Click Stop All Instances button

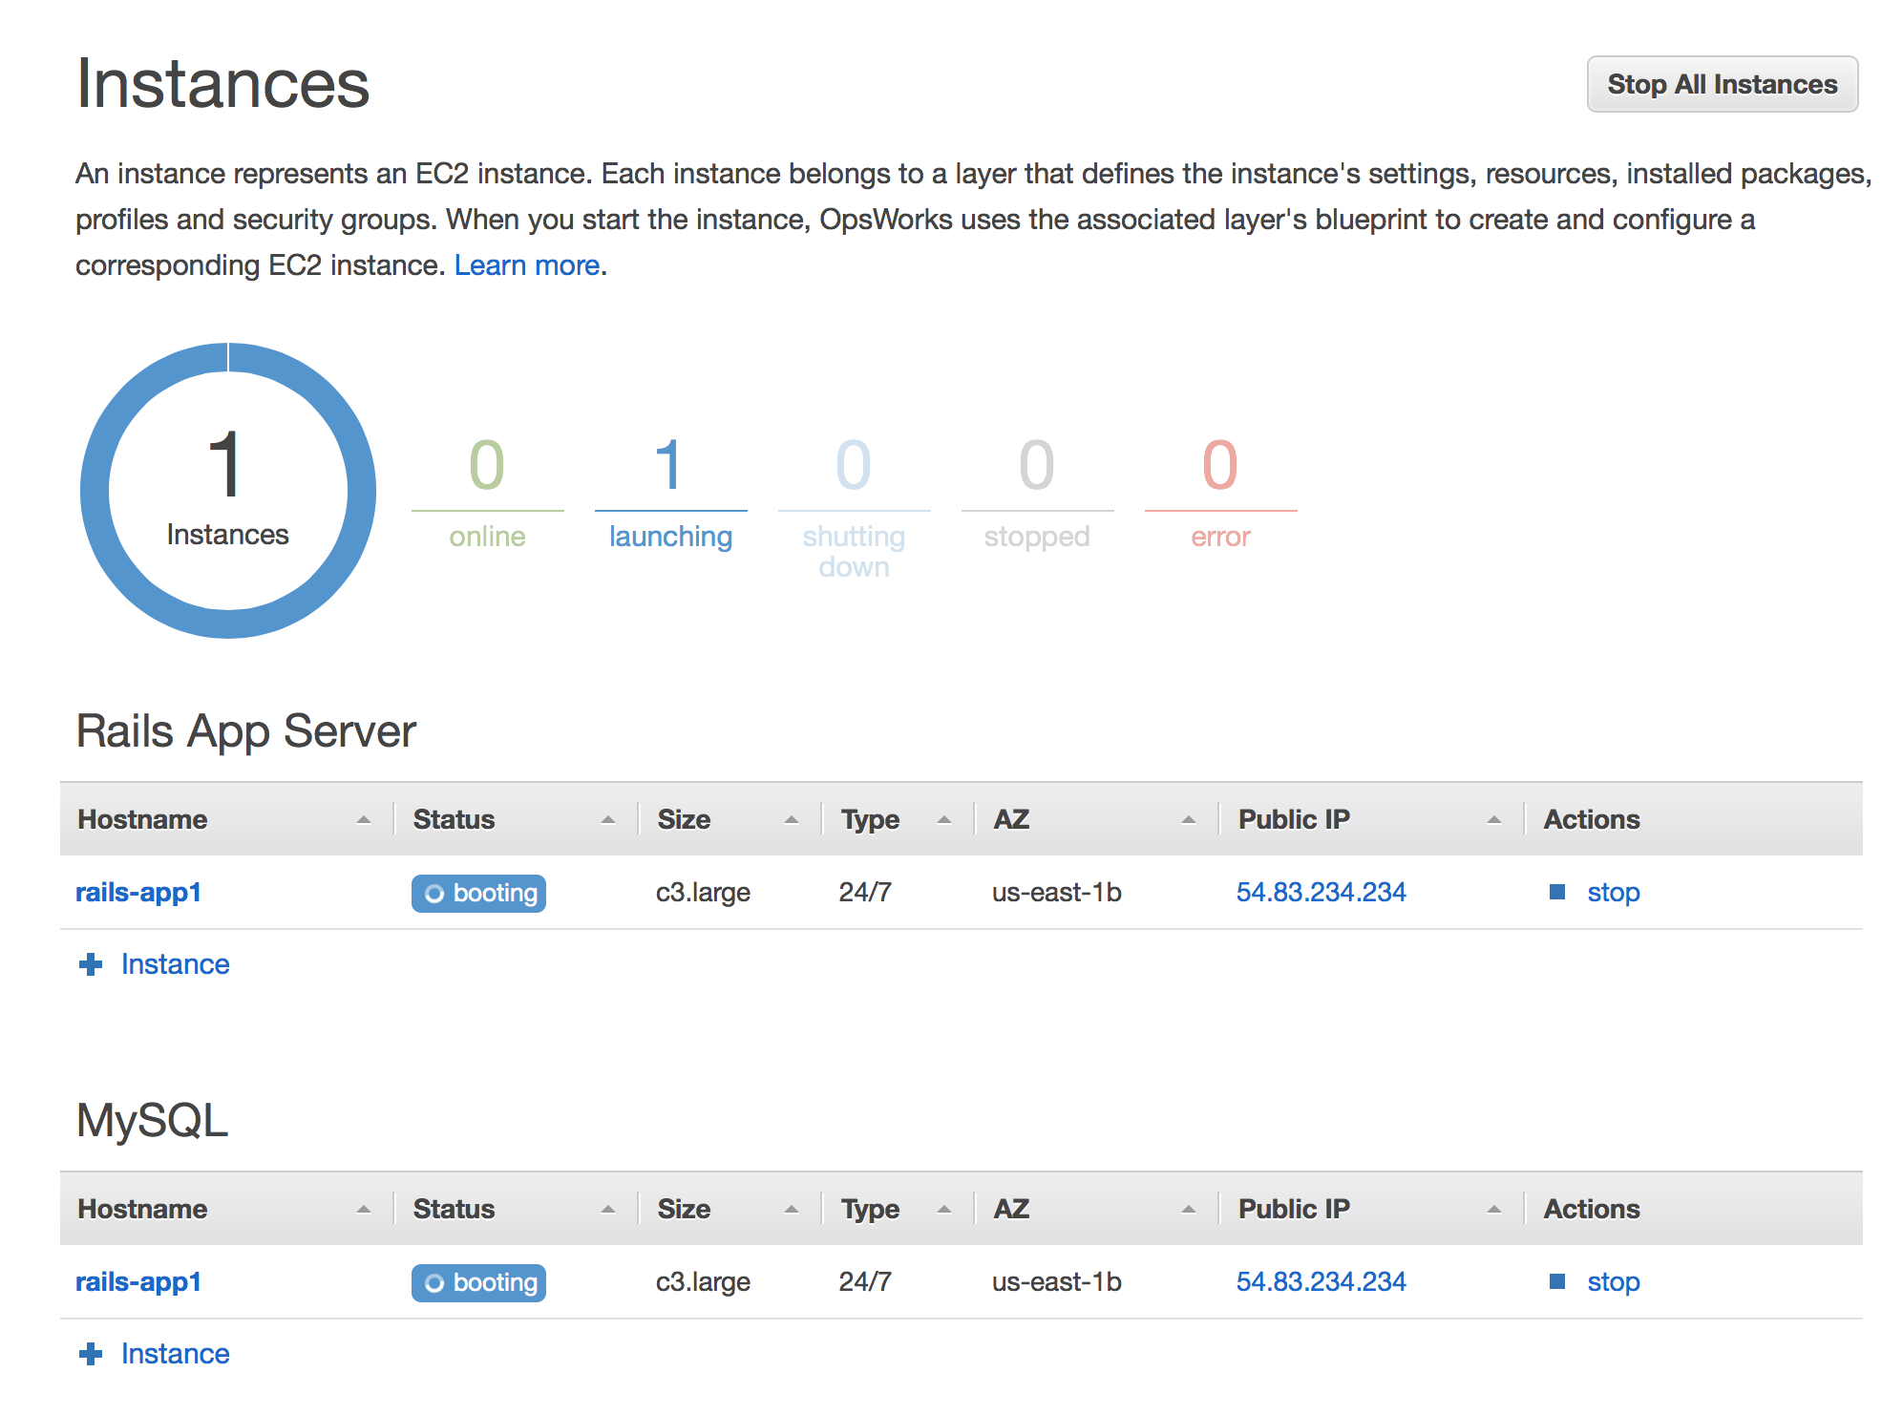(x=1722, y=84)
